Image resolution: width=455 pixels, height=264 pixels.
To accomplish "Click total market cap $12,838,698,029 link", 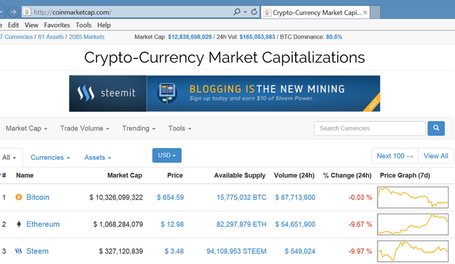I will tap(190, 37).
